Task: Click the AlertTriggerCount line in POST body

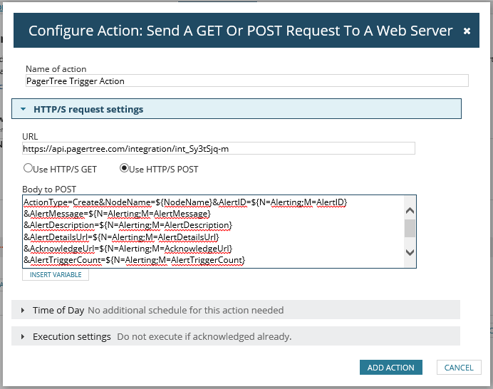Action: [135, 261]
